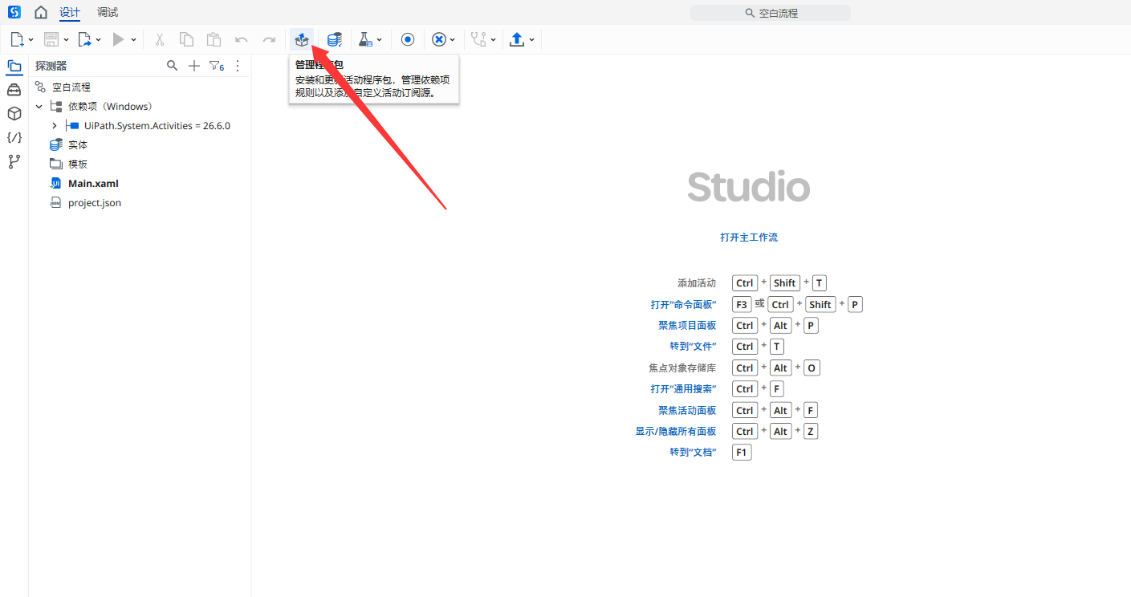Click the 探测器 panel title
1131x597 pixels.
(51, 66)
